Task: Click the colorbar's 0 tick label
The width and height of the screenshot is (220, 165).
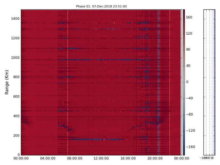Action: [187, 82]
